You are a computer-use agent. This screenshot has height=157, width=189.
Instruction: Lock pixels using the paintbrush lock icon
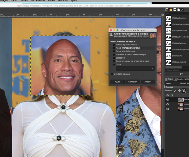[x=175, y=91]
